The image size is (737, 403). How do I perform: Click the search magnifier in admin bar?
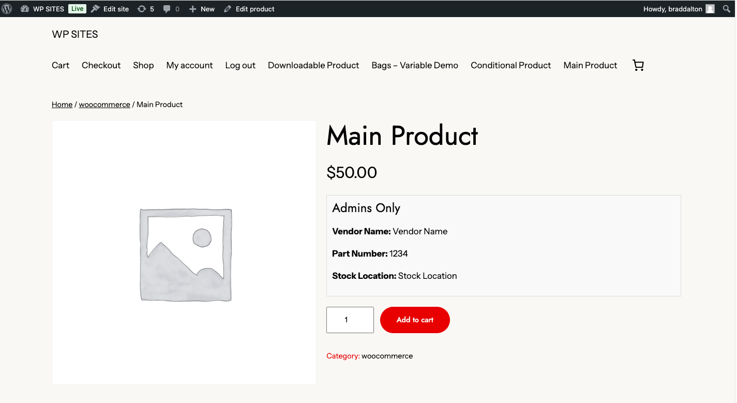click(727, 9)
